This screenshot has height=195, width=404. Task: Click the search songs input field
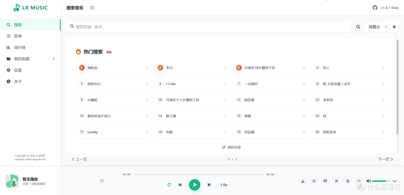[x=208, y=27]
